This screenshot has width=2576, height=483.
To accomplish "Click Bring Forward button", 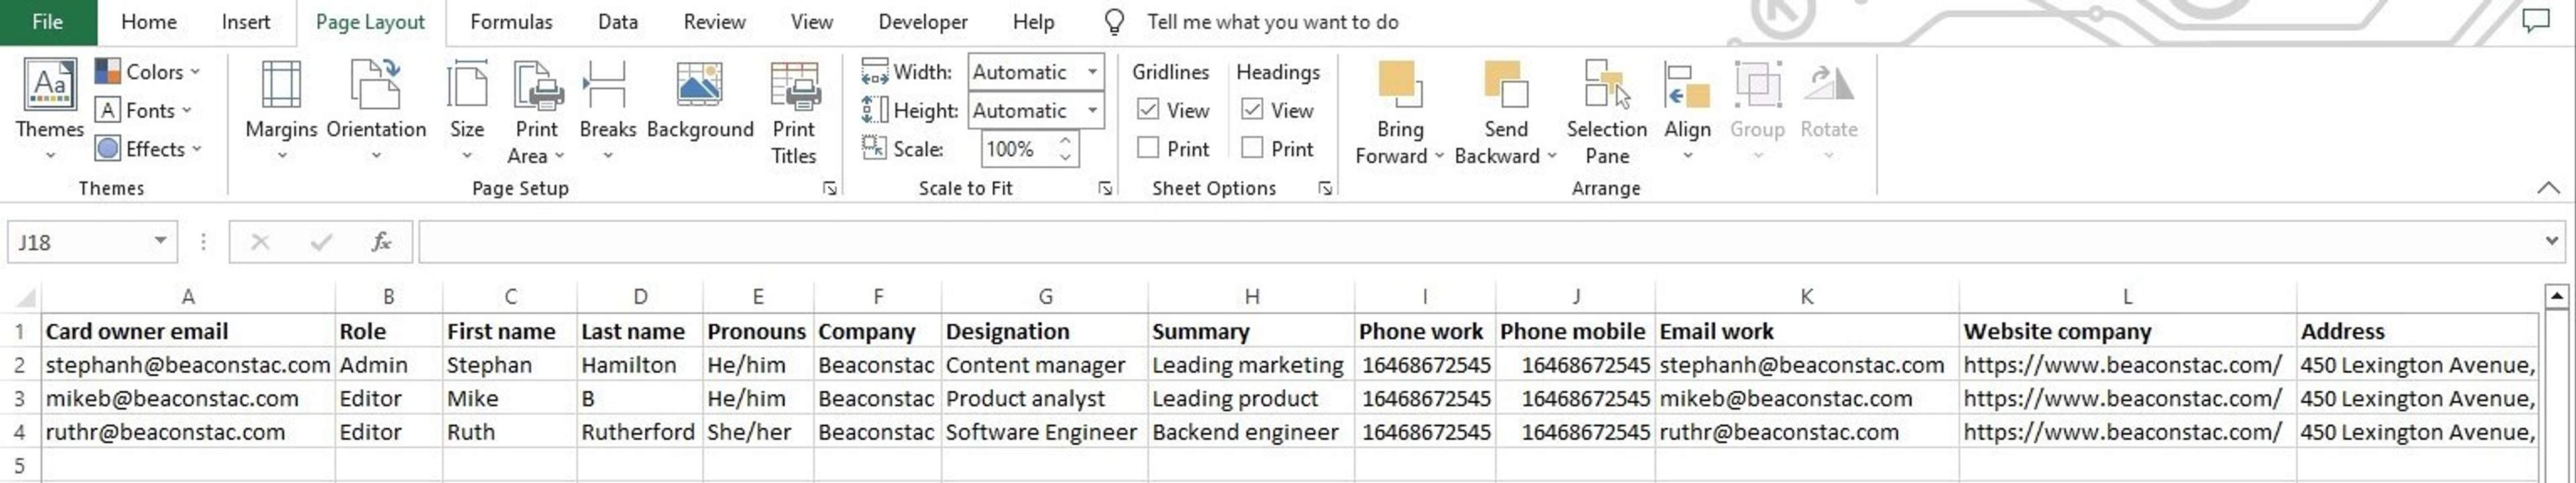I will (1399, 112).
